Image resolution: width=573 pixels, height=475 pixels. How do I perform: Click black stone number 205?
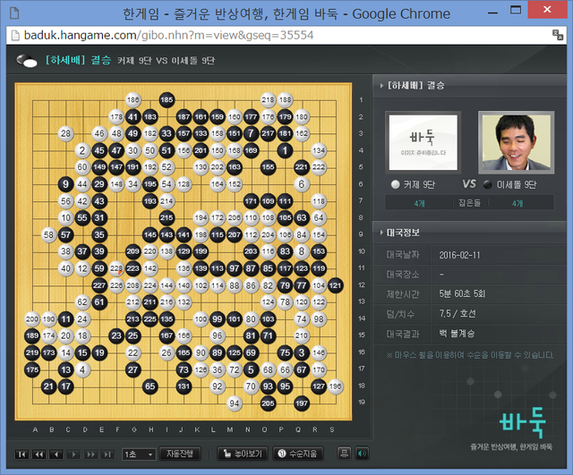pyautogui.click(x=268, y=403)
